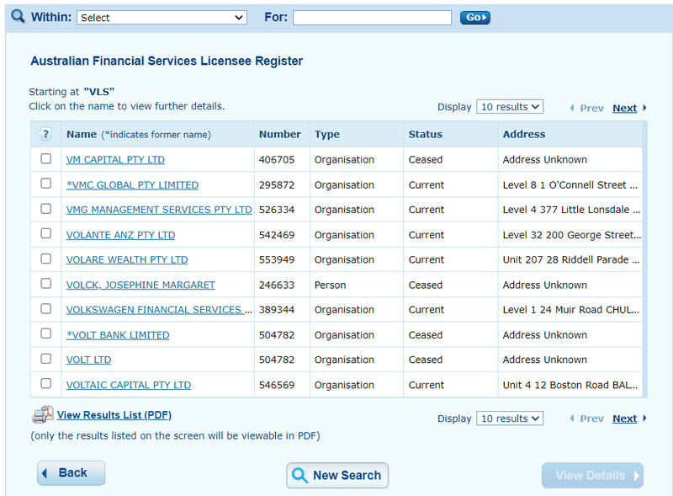
Task: Open *VMC GLOBAL PTY LIMITED details
Action: pos(132,184)
